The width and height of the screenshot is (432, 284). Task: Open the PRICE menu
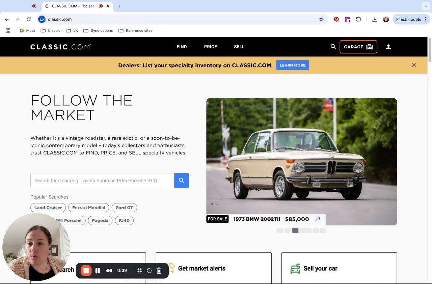[210, 47]
